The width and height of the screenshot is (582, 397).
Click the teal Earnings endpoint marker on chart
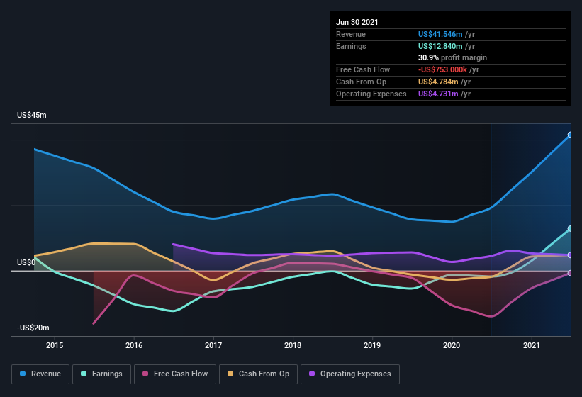570,229
